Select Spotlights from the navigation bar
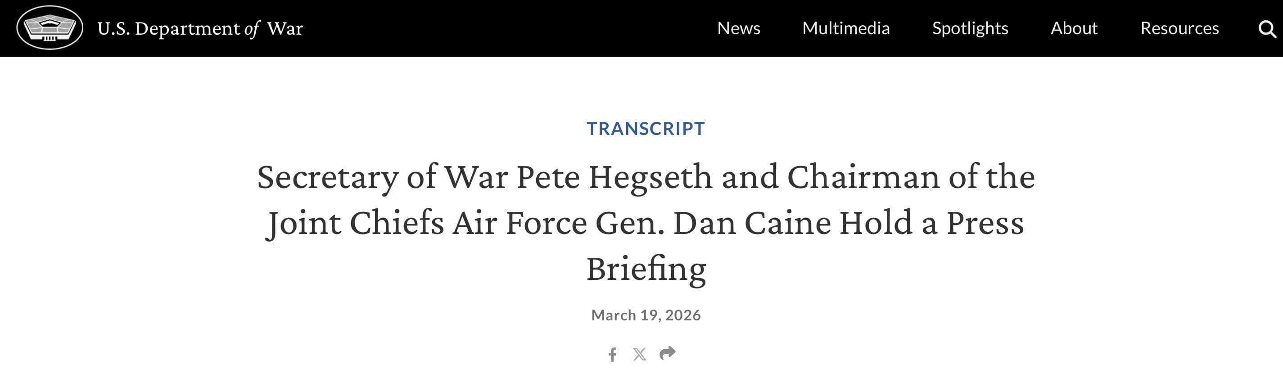Image resolution: width=1283 pixels, height=387 pixels. pos(970,28)
